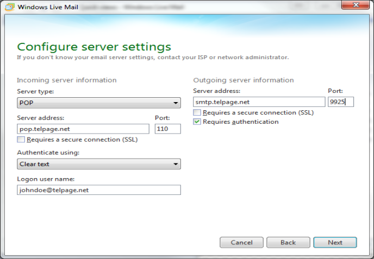Go Back to the previous step

[288, 242]
